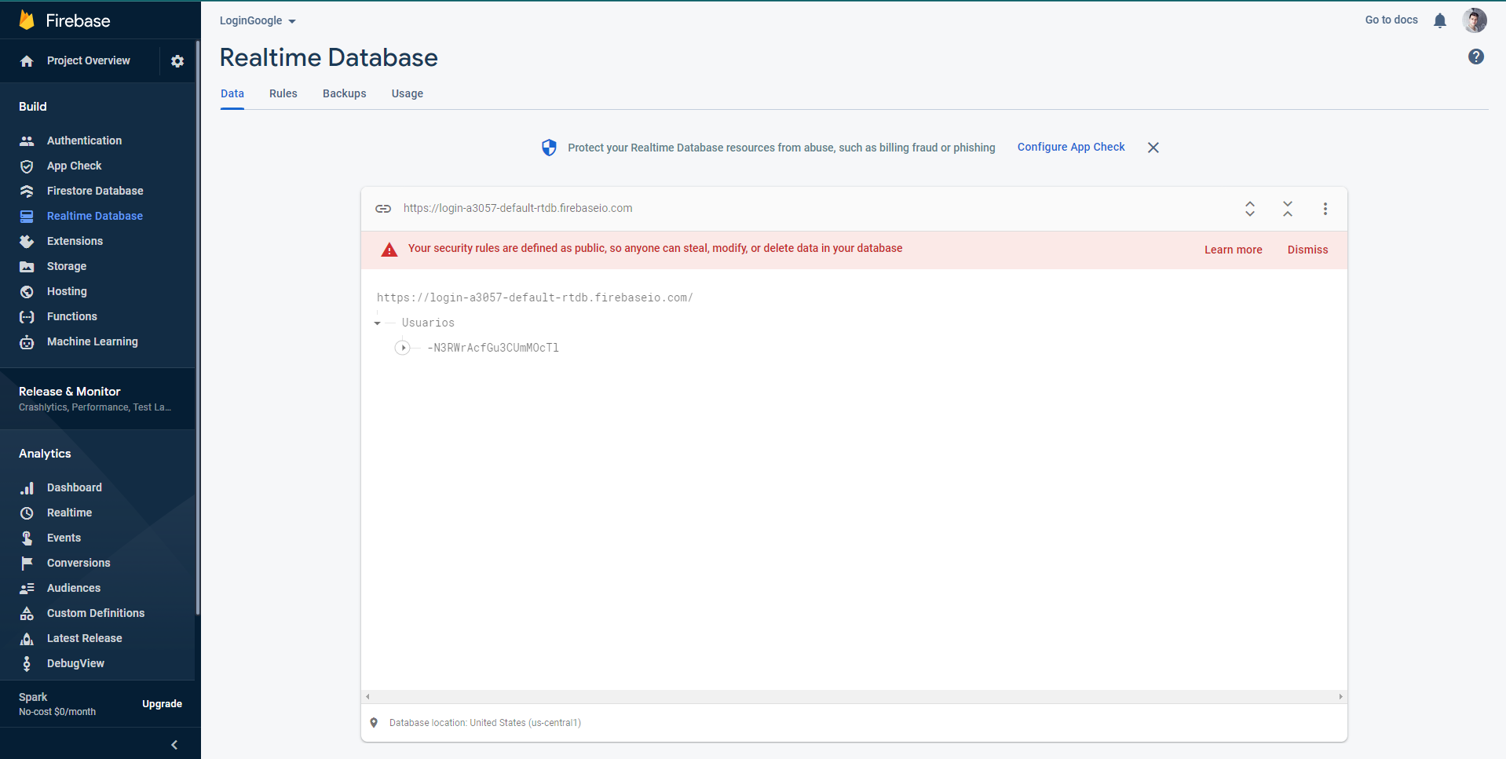Click Storage folder icon in sidebar
Viewport: 1506px width, 759px height.
27,267
